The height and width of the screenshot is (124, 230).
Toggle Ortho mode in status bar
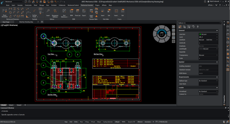[76, 122]
